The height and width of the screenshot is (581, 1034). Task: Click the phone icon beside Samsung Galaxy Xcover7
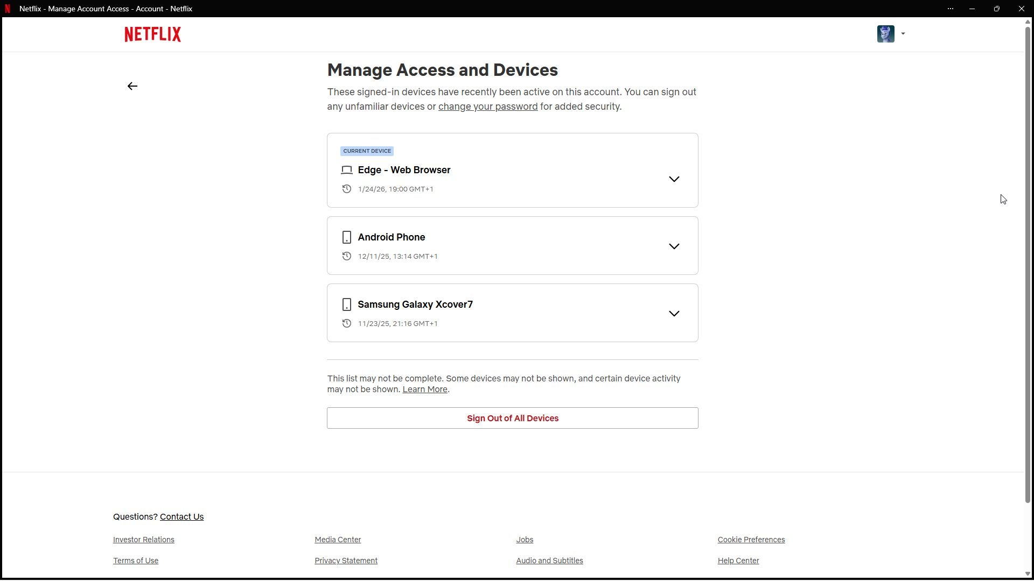pyautogui.click(x=347, y=304)
